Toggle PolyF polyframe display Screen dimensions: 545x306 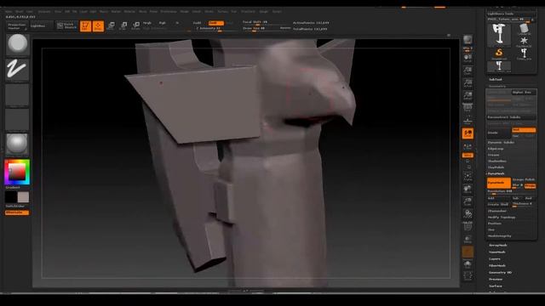pyautogui.click(x=468, y=227)
